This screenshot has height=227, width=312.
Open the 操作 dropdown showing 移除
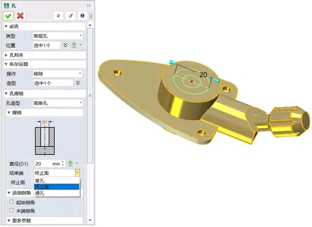(x=58, y=74)
